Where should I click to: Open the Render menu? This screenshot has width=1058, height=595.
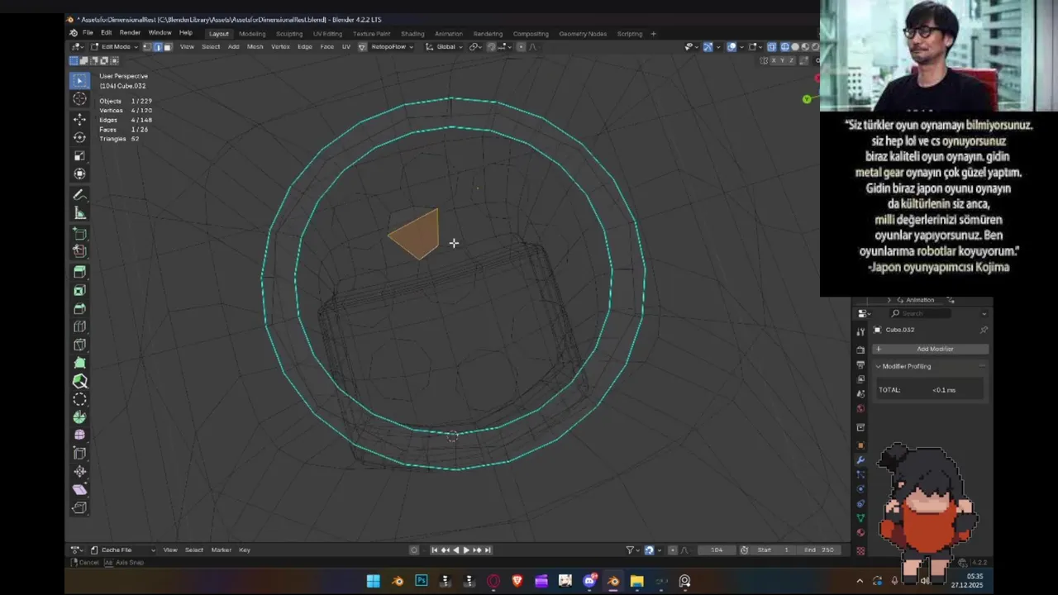pos(130,33)
